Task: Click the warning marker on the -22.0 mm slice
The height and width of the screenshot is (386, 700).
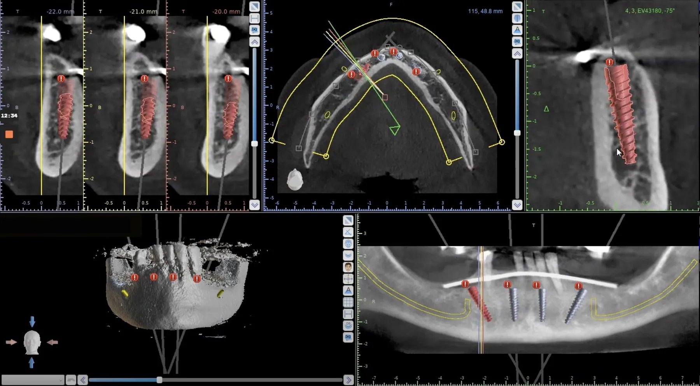Action: pos(61,78)
